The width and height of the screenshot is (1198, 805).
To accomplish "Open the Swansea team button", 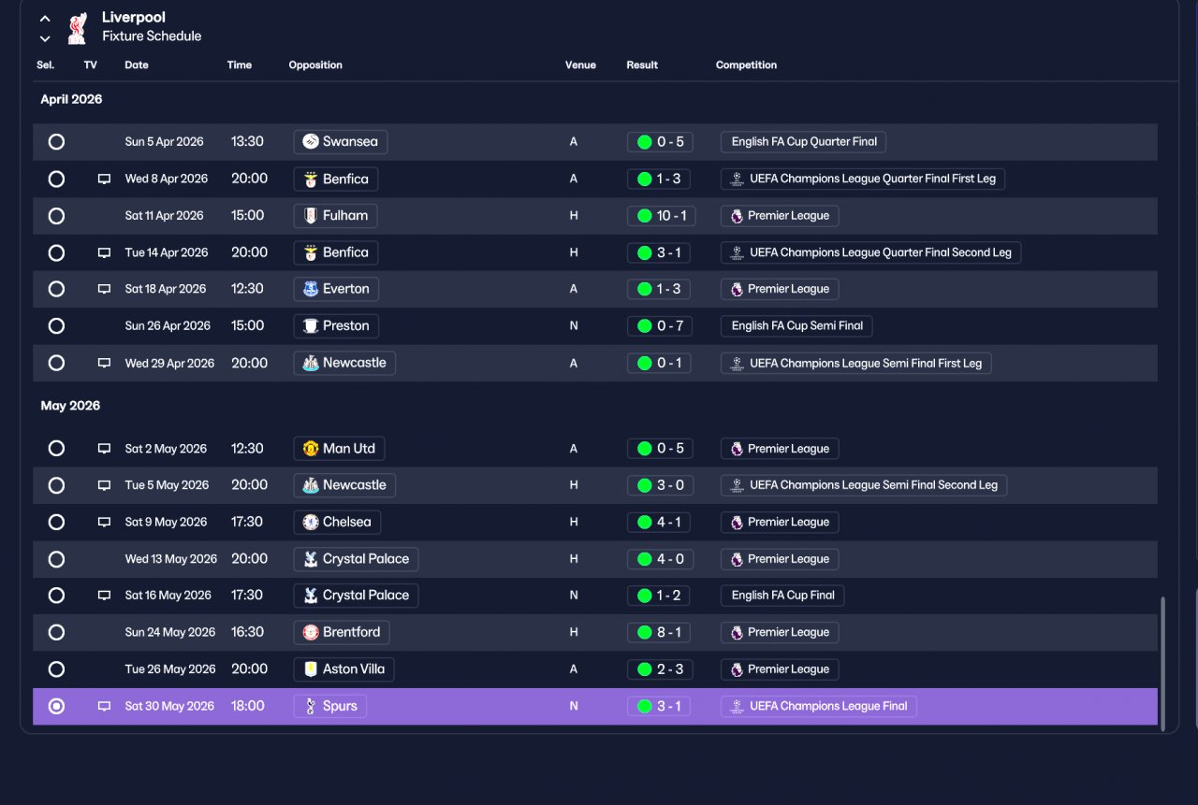I will [341, 142].
